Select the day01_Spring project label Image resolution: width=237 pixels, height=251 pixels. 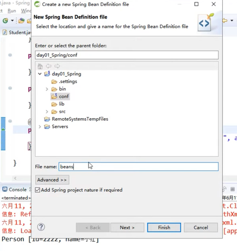click(67, 74)
